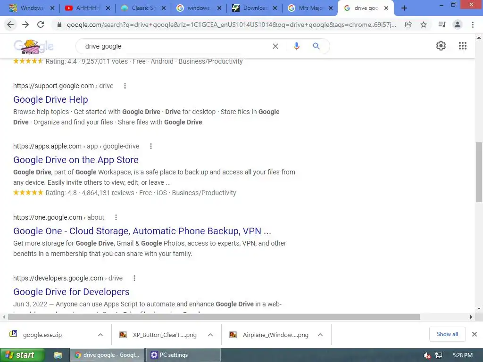
Task: Open Google Drive for Developers link
Action: [x=71, y=292]
